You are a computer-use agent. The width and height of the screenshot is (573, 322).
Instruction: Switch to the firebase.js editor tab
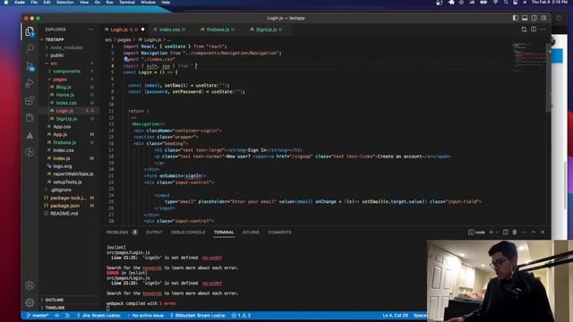pyautogui.click(x=218, y=30)
